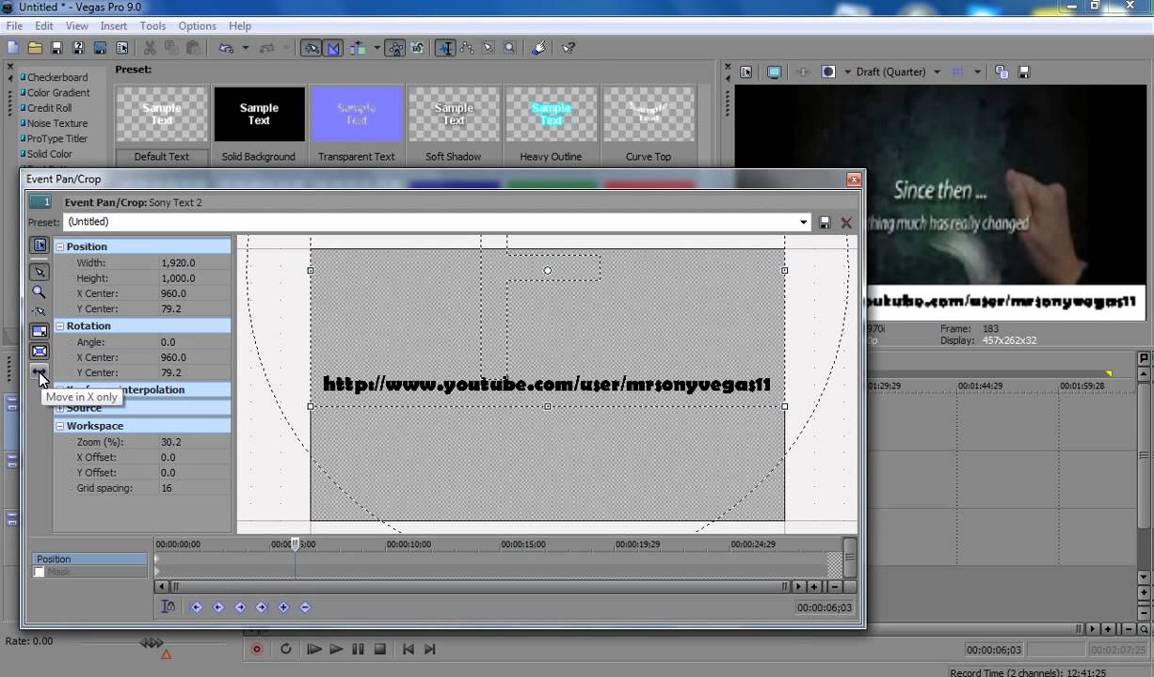
Task: Expand the Source section
Action: tap(60, 408)
